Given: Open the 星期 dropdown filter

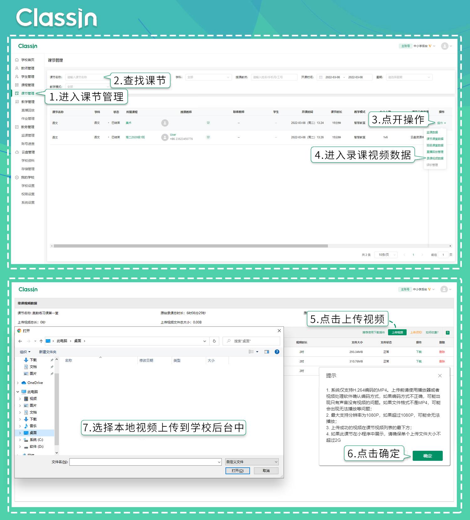Looking at the screenshot, I should coord(409,77).
